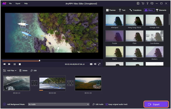The width and height of the screenshot is (171, 109).
Task: Toggle Keep original audio track checkbox
Action: click(107, 104)
